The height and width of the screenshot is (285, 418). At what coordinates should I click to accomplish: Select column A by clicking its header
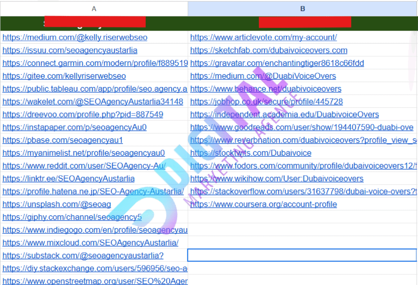pos(94,8)
